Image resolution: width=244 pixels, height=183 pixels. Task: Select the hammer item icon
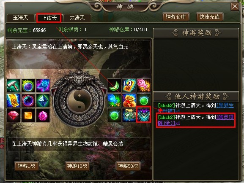click(x=14, y=86)
